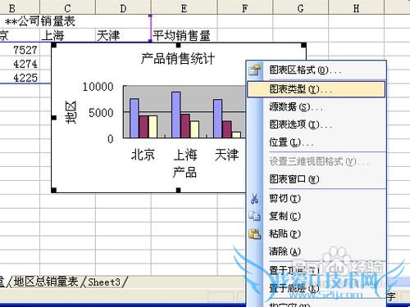Click the vertical axis title 地区
Image resolution: width=410 pixels, height=307 pixels.
tap(71, 112)
